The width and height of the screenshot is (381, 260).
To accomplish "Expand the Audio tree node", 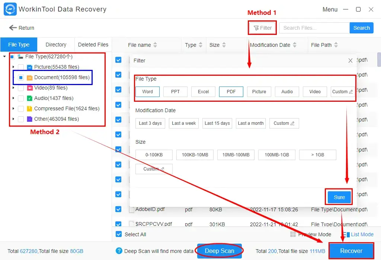I will coord(13,98).
